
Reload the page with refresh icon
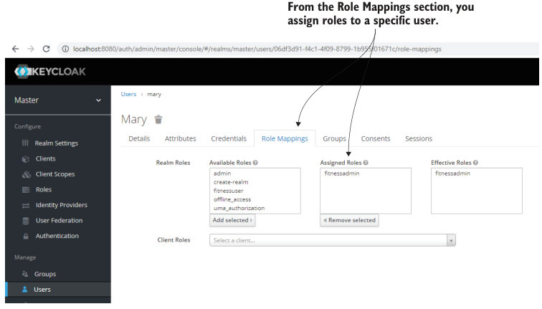pos(47,49)
